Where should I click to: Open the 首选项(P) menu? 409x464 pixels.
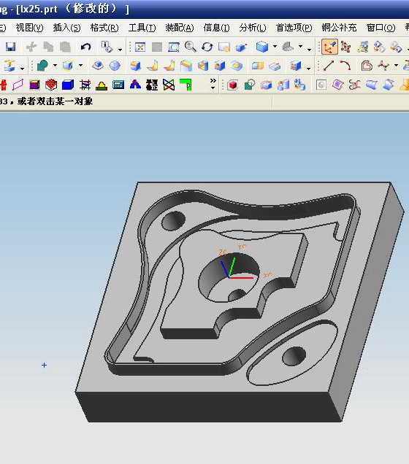294,28
